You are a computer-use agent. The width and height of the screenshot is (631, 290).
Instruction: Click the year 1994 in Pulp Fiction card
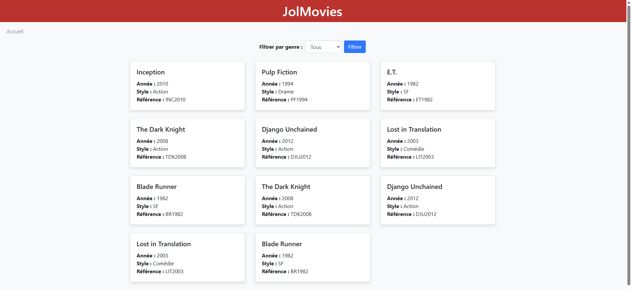click(288, 84)
